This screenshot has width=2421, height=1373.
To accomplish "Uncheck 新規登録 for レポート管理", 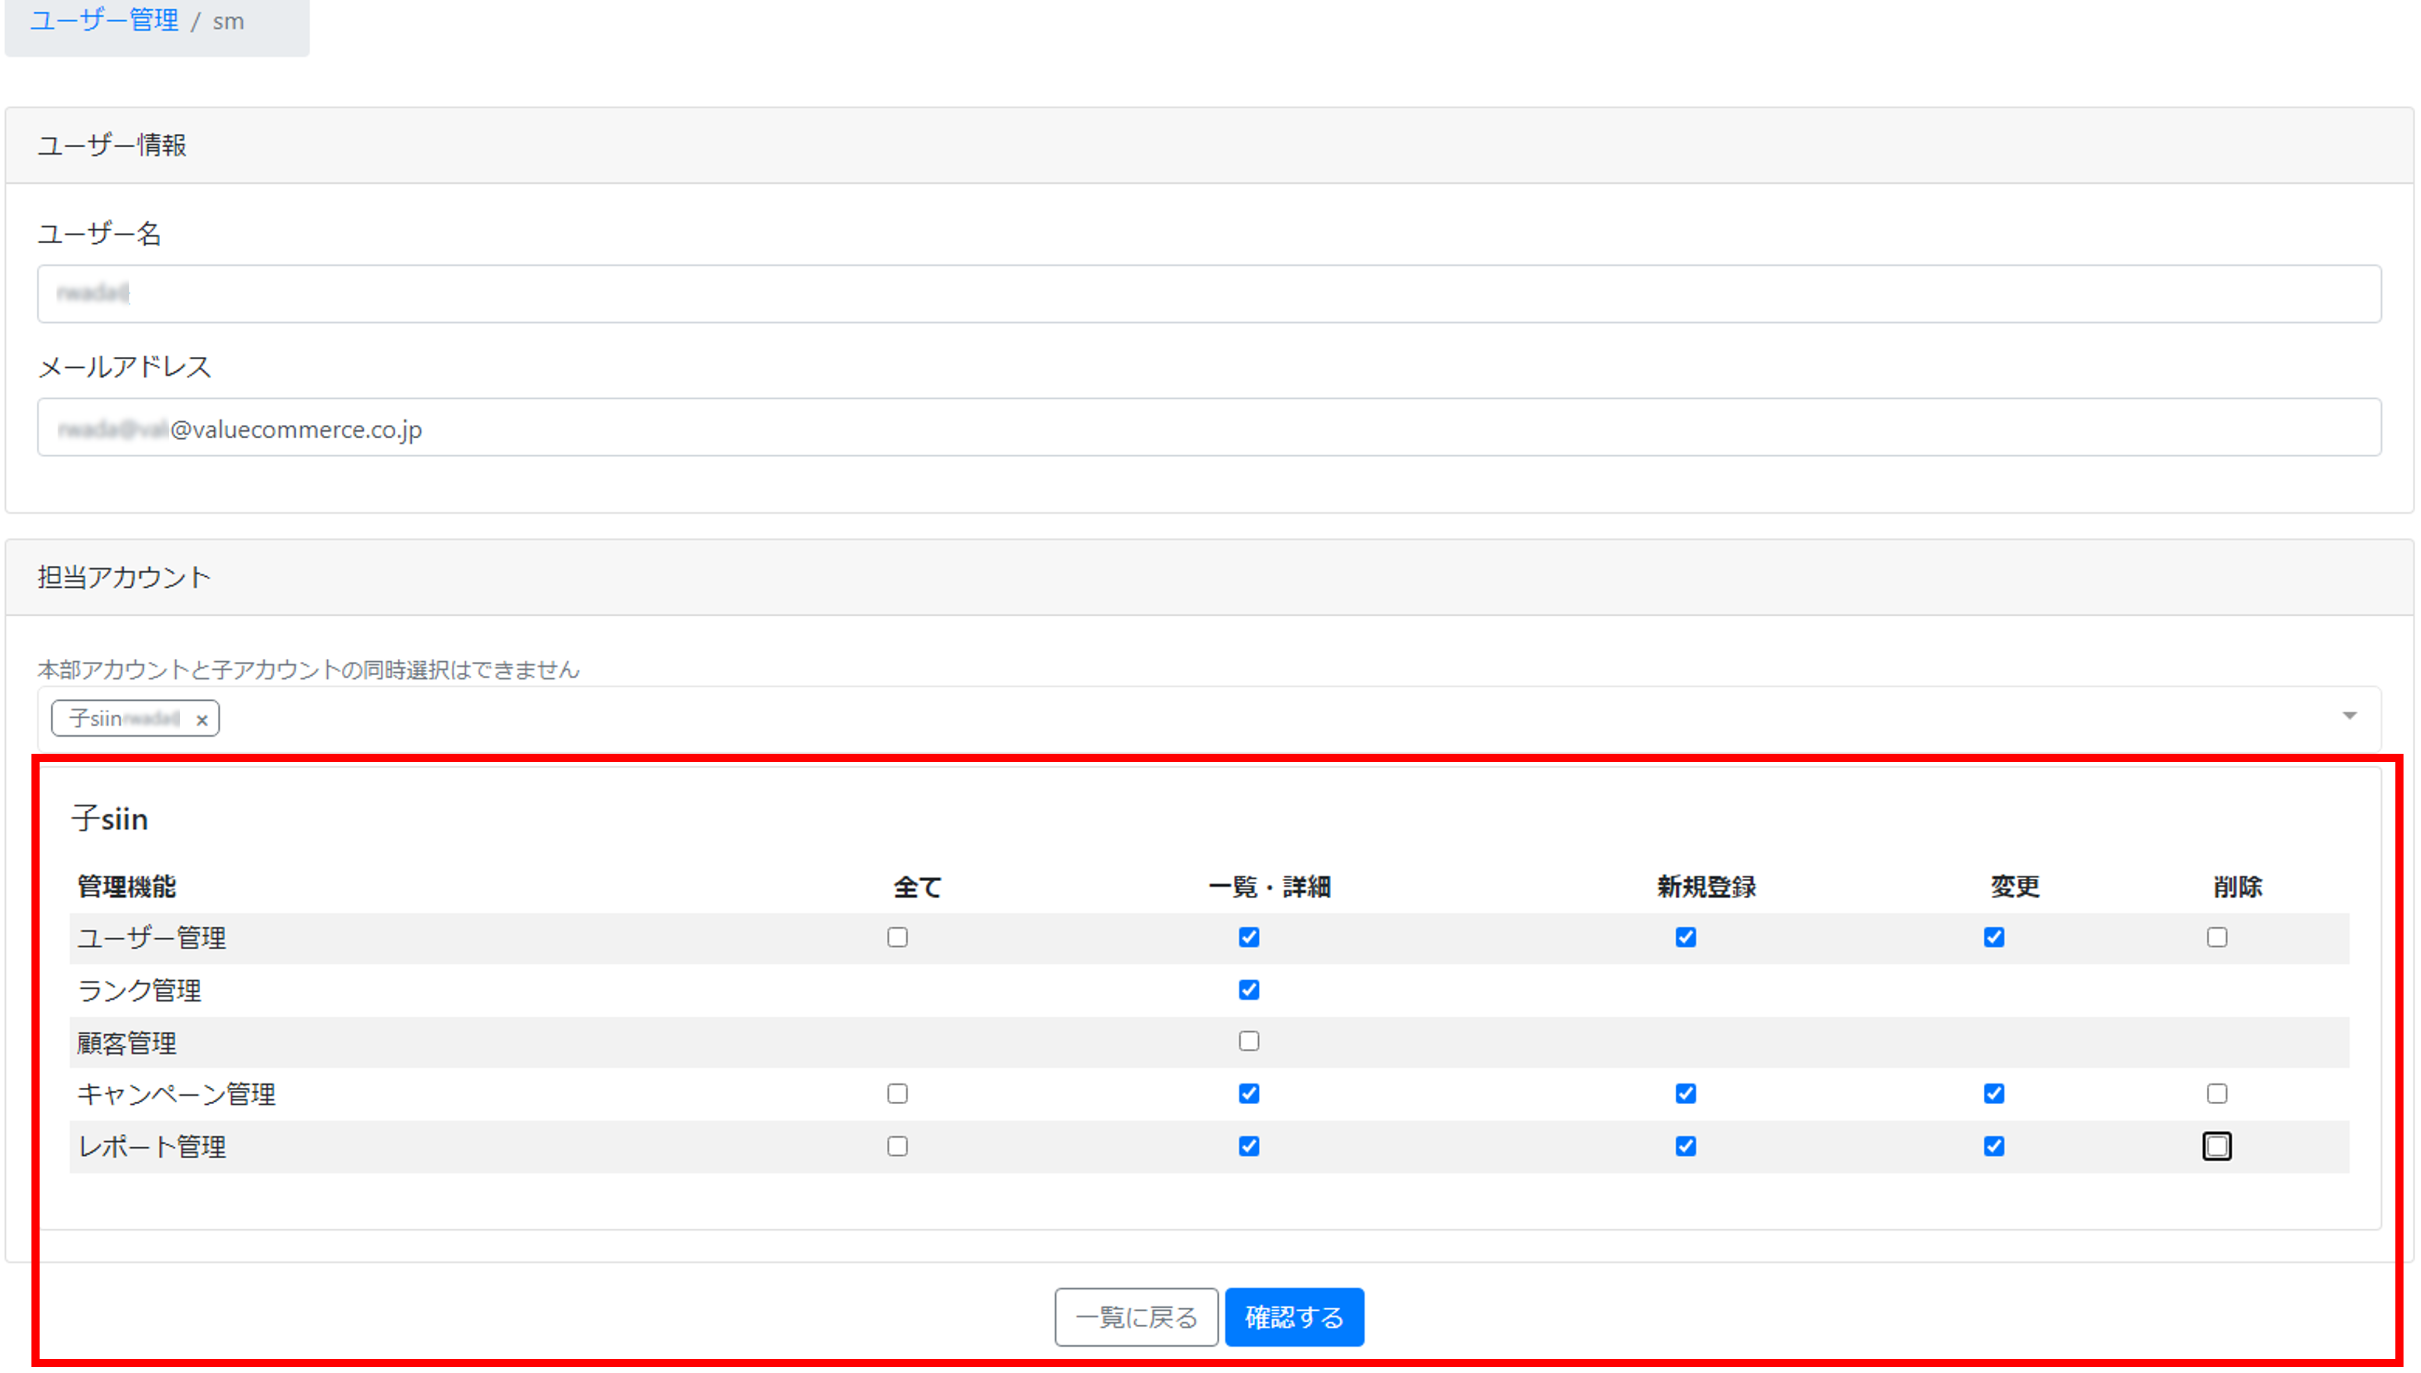I will click(1686, 1147).
